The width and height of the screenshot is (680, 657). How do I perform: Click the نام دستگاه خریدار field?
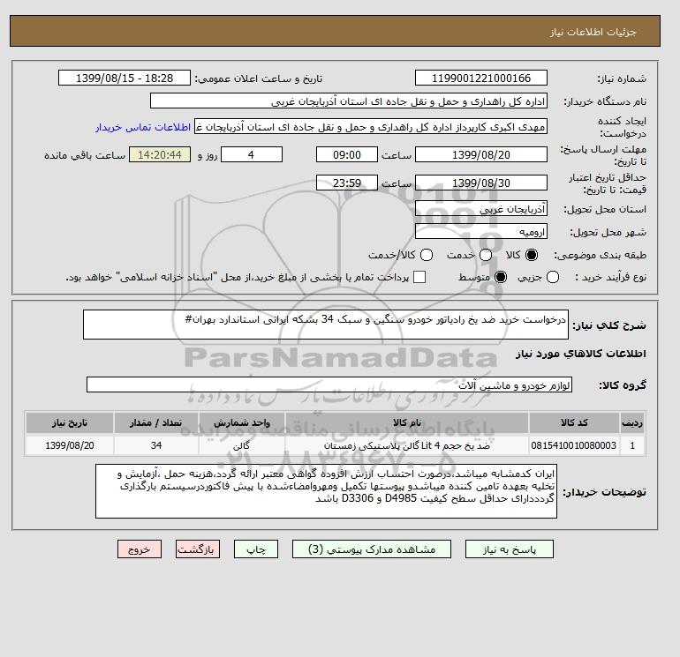[x=349, y=101]
